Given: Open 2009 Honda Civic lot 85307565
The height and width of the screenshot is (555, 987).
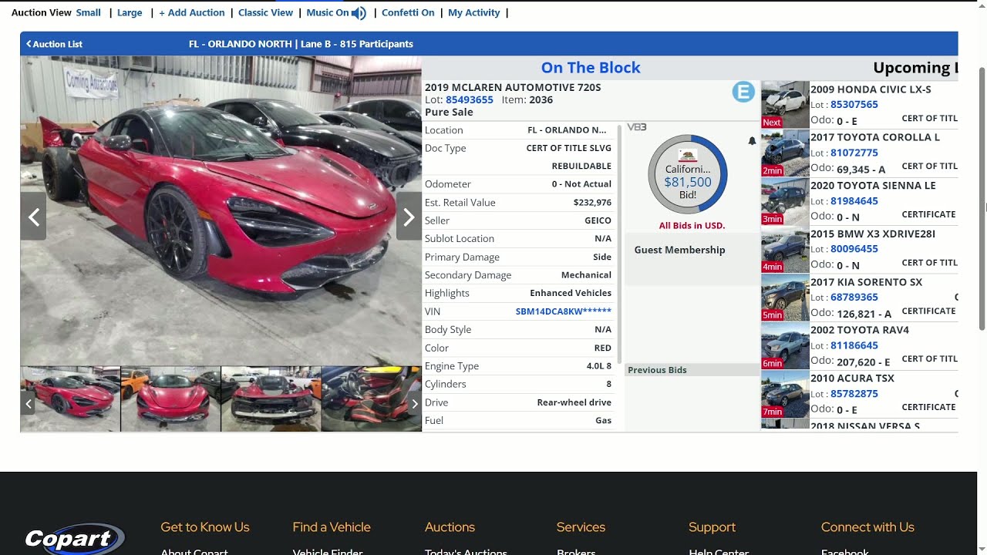Looking at the screenshot, I should point(854,105).
